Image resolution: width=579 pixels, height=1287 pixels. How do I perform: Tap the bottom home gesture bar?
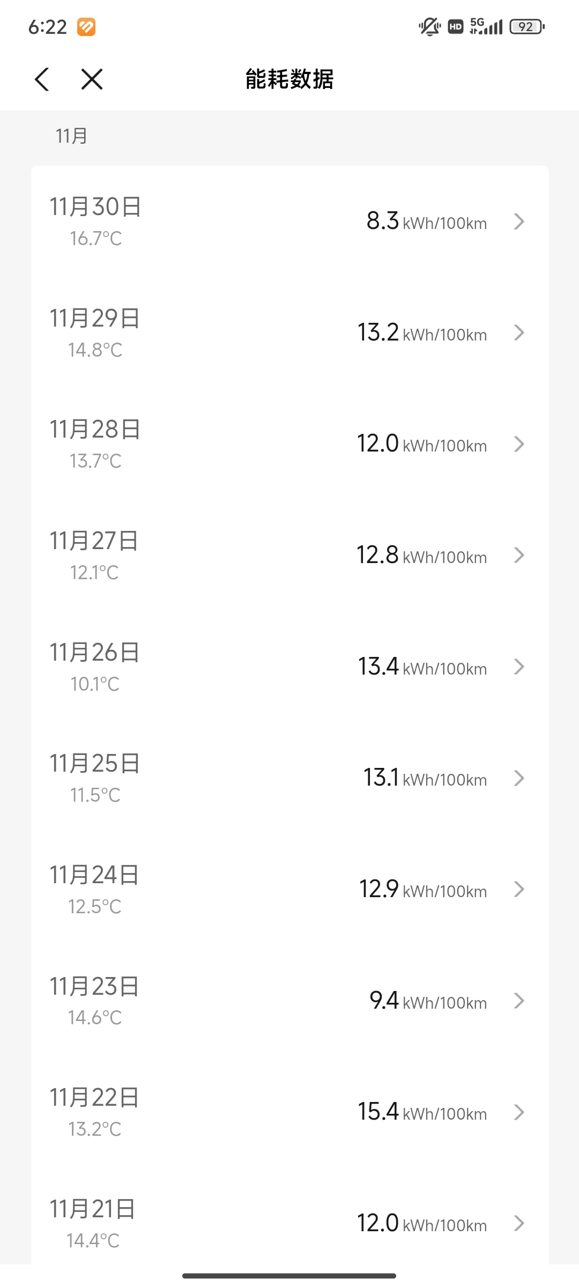(x=289, y=1276)
